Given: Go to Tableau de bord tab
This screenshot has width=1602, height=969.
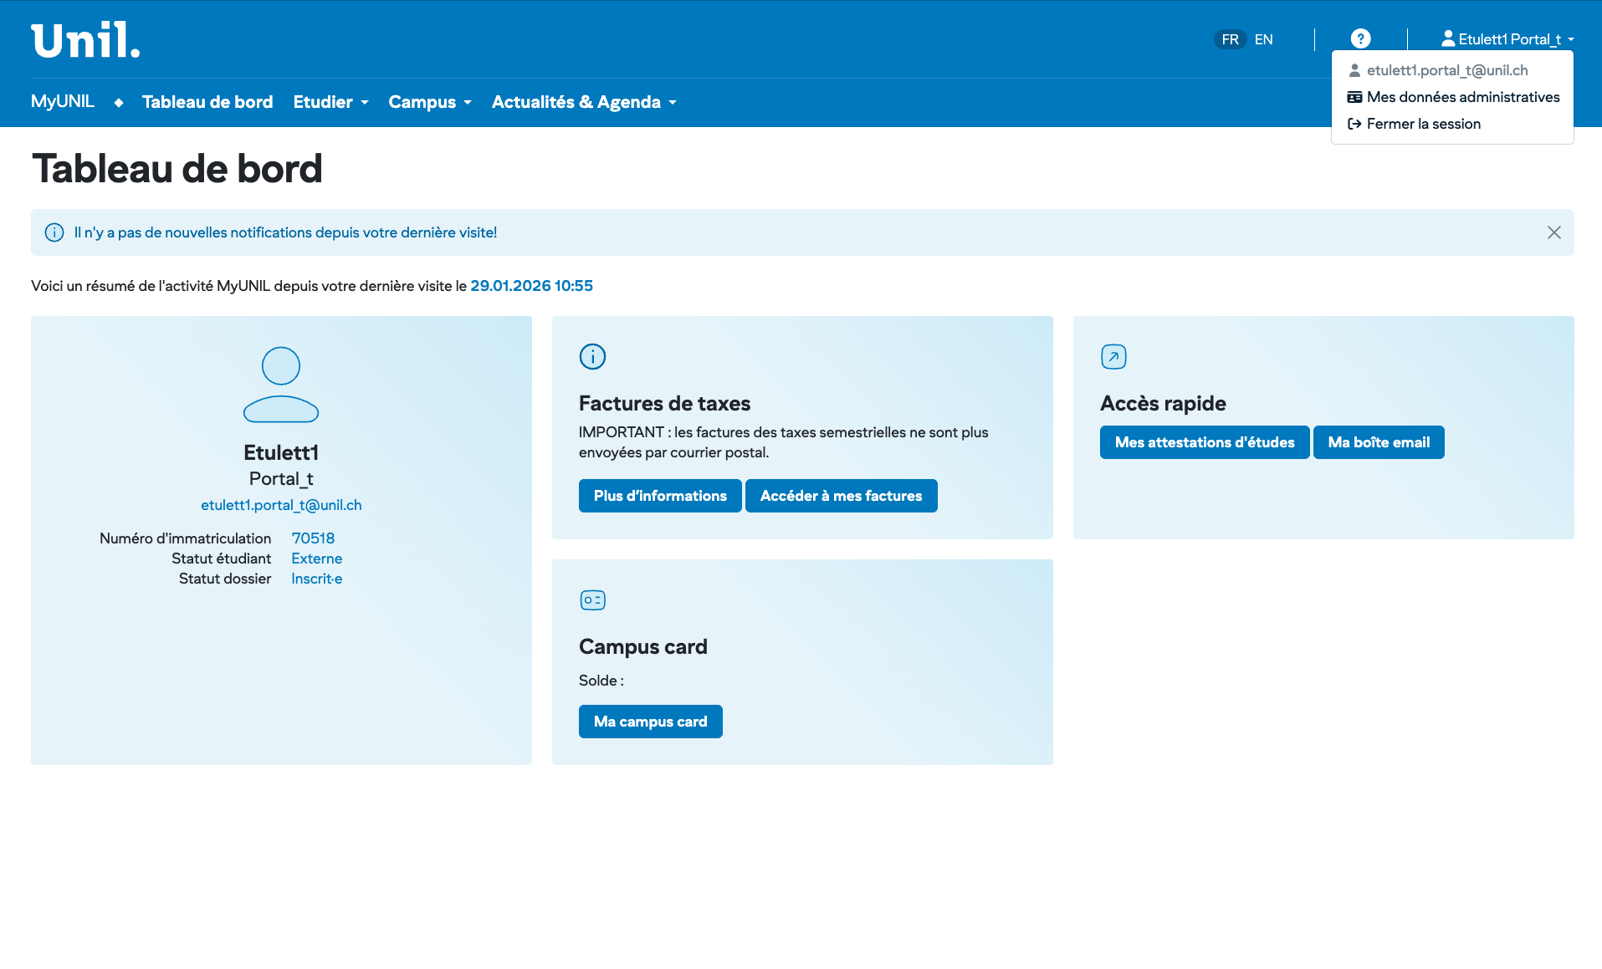Looking at the screenshot, I should (207, 102).
